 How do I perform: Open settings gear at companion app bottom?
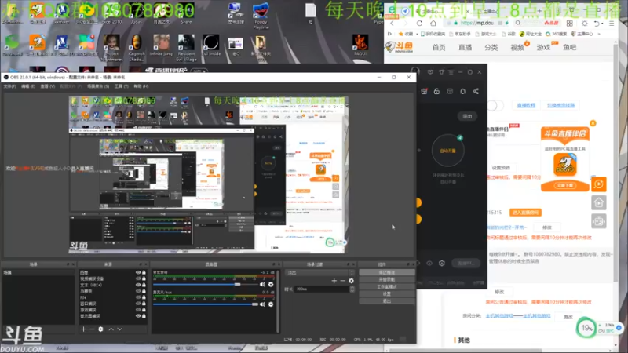click(x=442, y=263)
